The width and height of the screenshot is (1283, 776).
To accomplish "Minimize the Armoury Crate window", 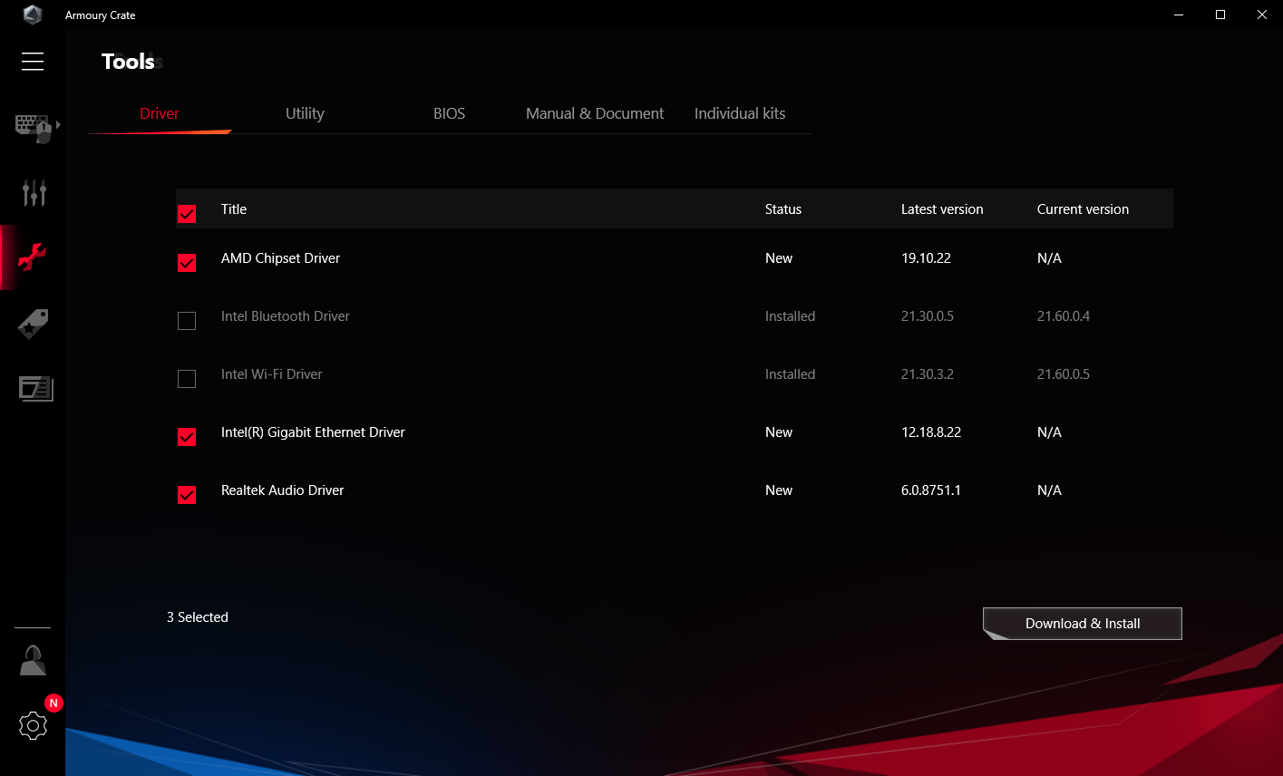I will click(1179, 15).
